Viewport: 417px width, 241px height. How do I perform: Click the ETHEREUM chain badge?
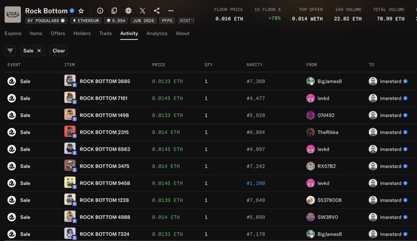click(x=85, y=20)
